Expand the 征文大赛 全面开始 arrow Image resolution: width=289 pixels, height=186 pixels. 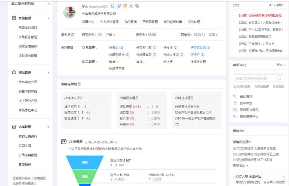(284, 176)
